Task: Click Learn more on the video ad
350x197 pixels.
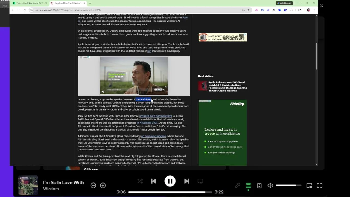Action: (159, 89)
